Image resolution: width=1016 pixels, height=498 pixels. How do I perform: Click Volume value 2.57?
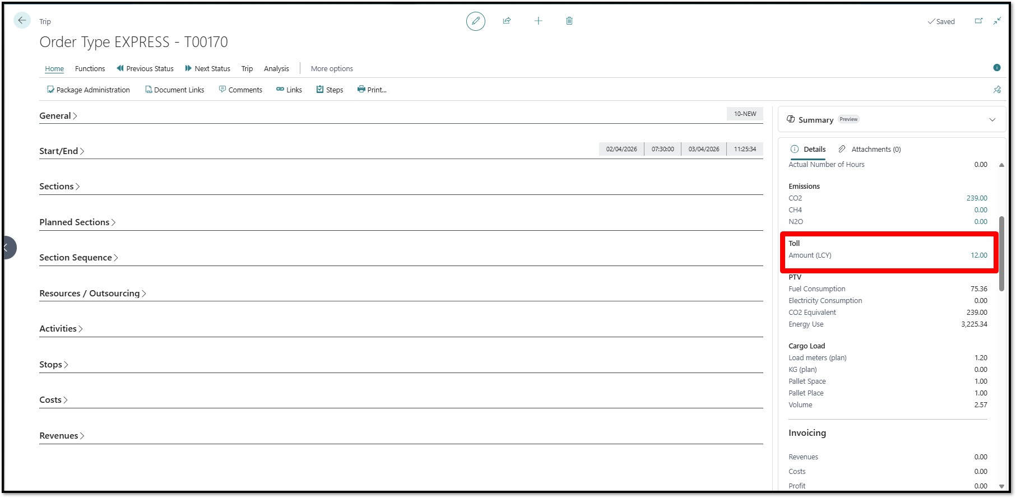click(x=981, y=405)
